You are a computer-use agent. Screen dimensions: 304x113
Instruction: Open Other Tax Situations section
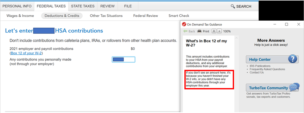click(106, 16)
